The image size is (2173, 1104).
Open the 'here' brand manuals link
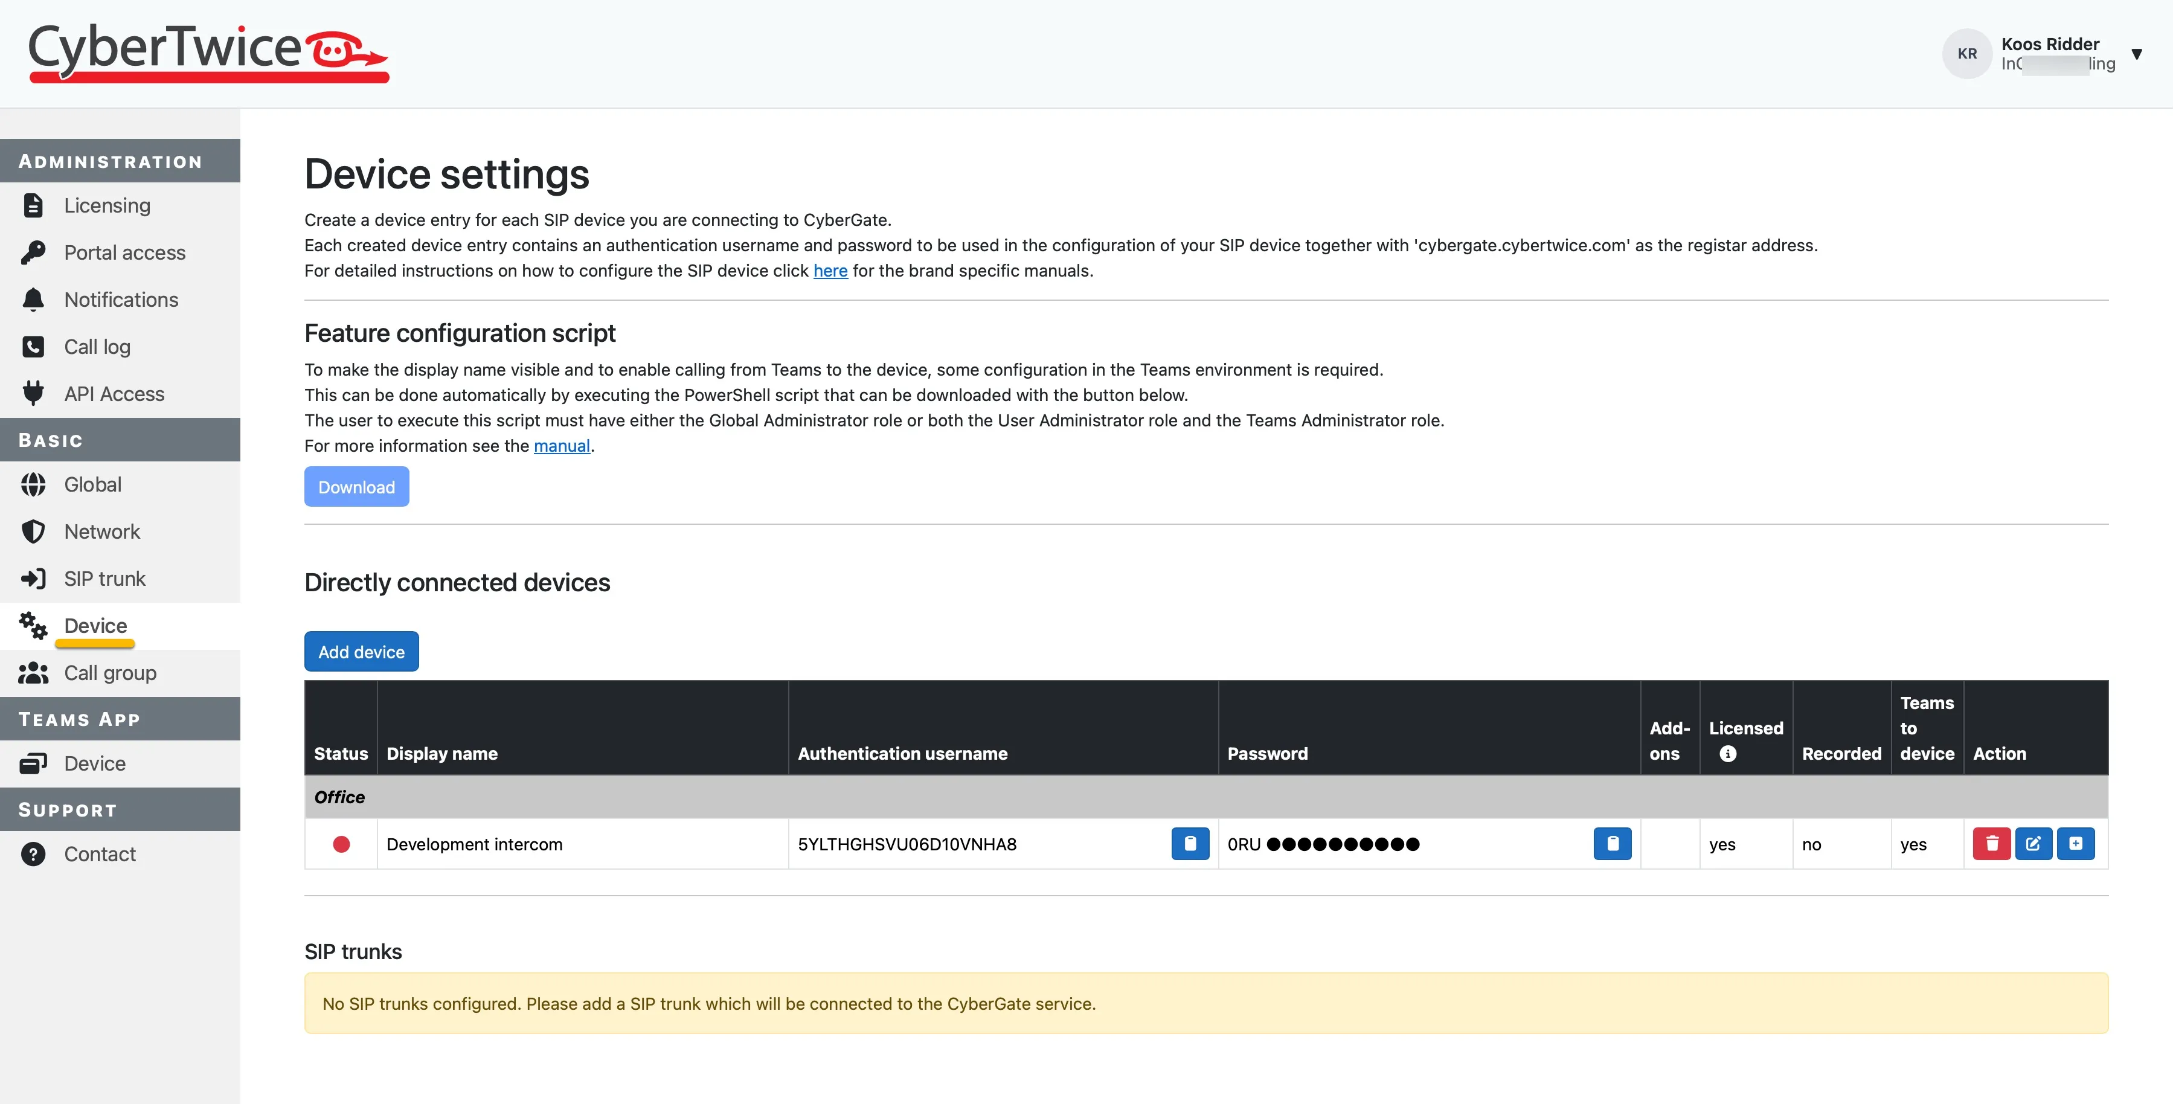(830, 271)
